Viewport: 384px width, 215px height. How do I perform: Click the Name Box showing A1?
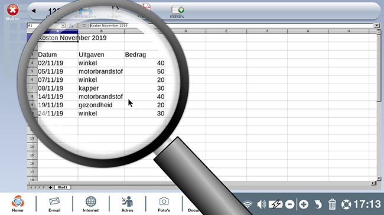[x=44, y=25]
